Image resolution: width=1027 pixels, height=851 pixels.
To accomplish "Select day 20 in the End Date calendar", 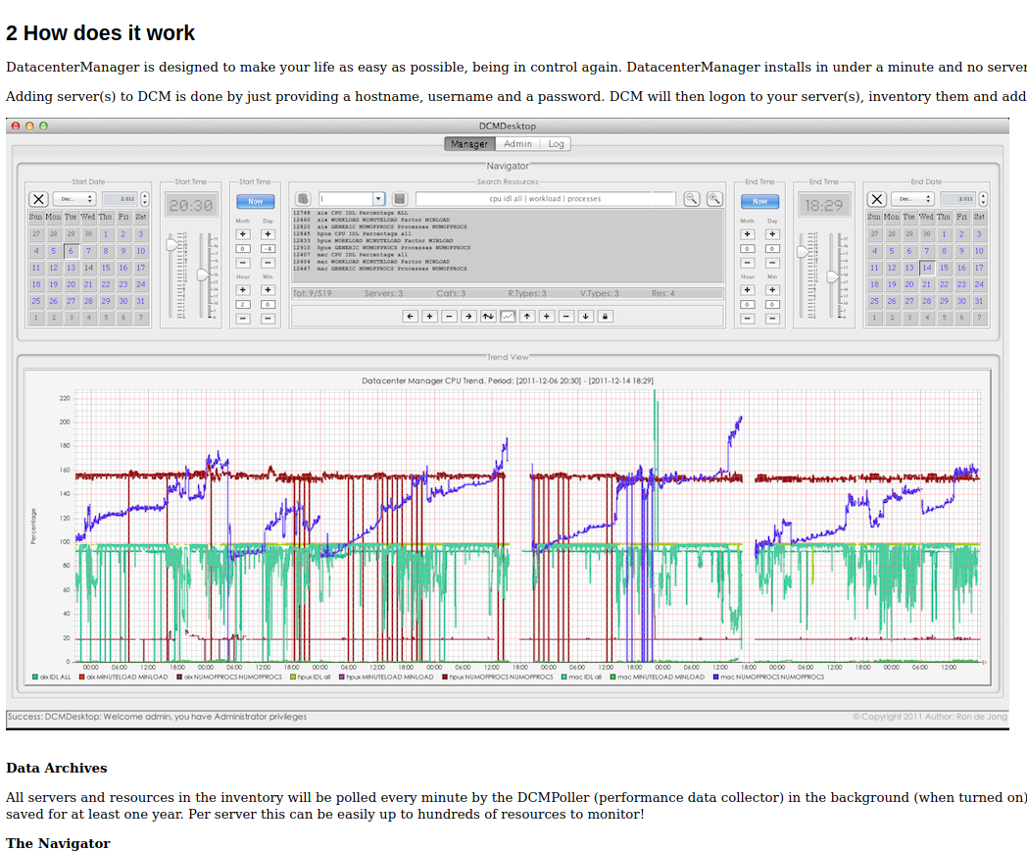I will (x=908, y=284).
